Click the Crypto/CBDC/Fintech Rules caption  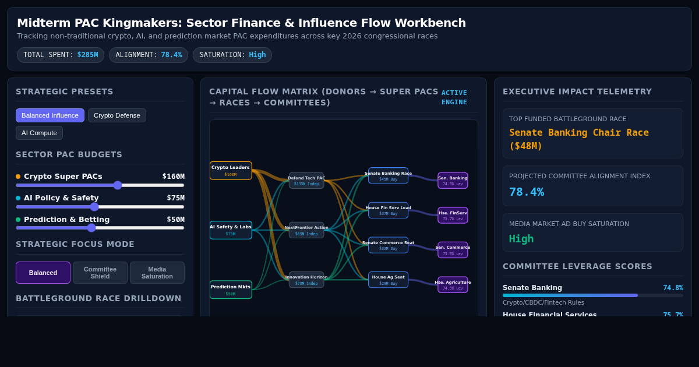point(543,303)
